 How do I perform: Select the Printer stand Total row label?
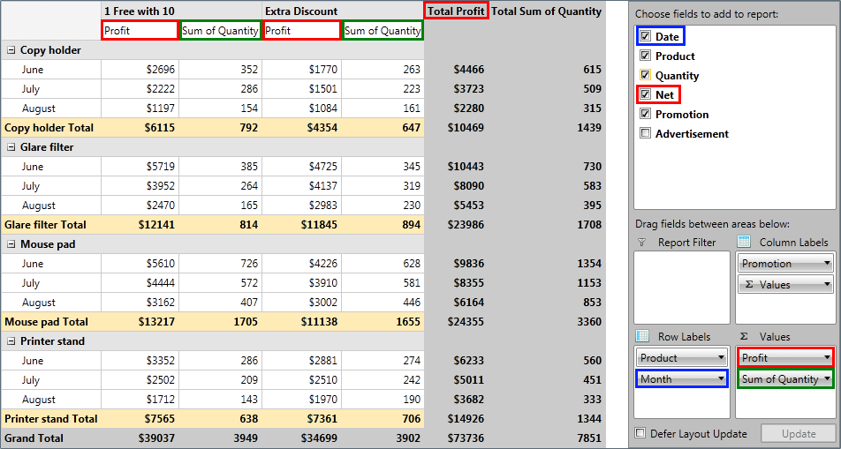click(x=51, y=419)
